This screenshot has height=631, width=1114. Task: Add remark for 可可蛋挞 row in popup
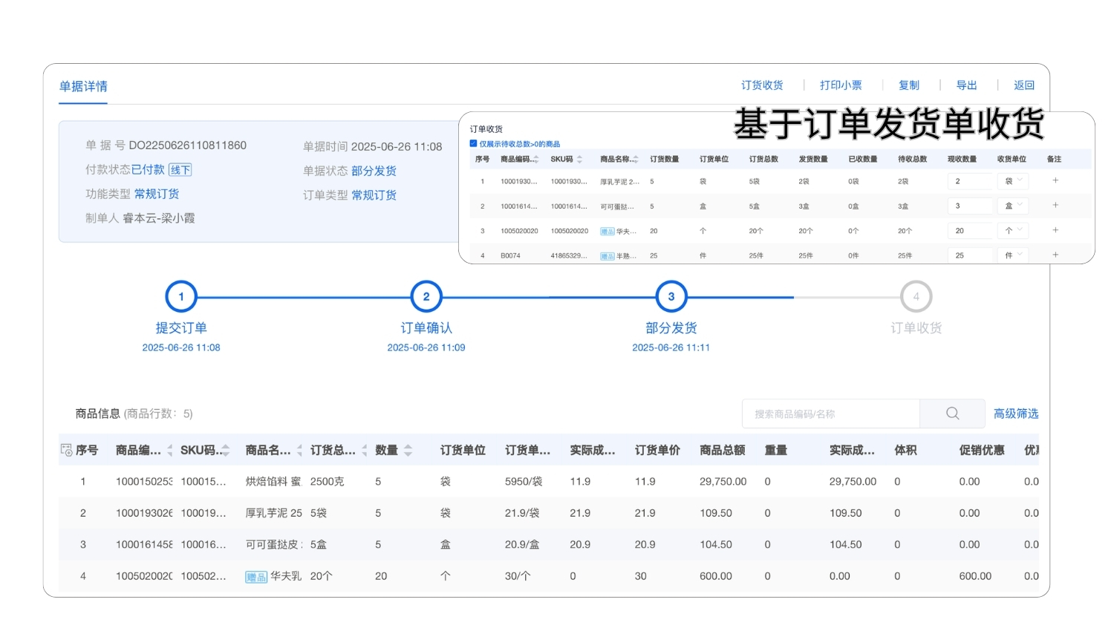tap(1055, 206)
